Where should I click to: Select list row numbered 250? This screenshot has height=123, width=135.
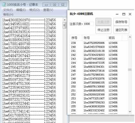point(99,86)
